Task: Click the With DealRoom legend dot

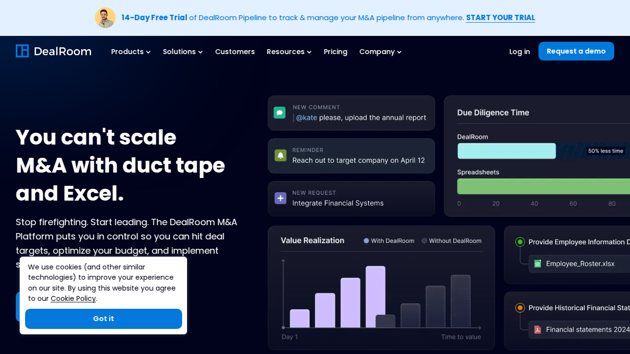Action: tap(366, 241)
